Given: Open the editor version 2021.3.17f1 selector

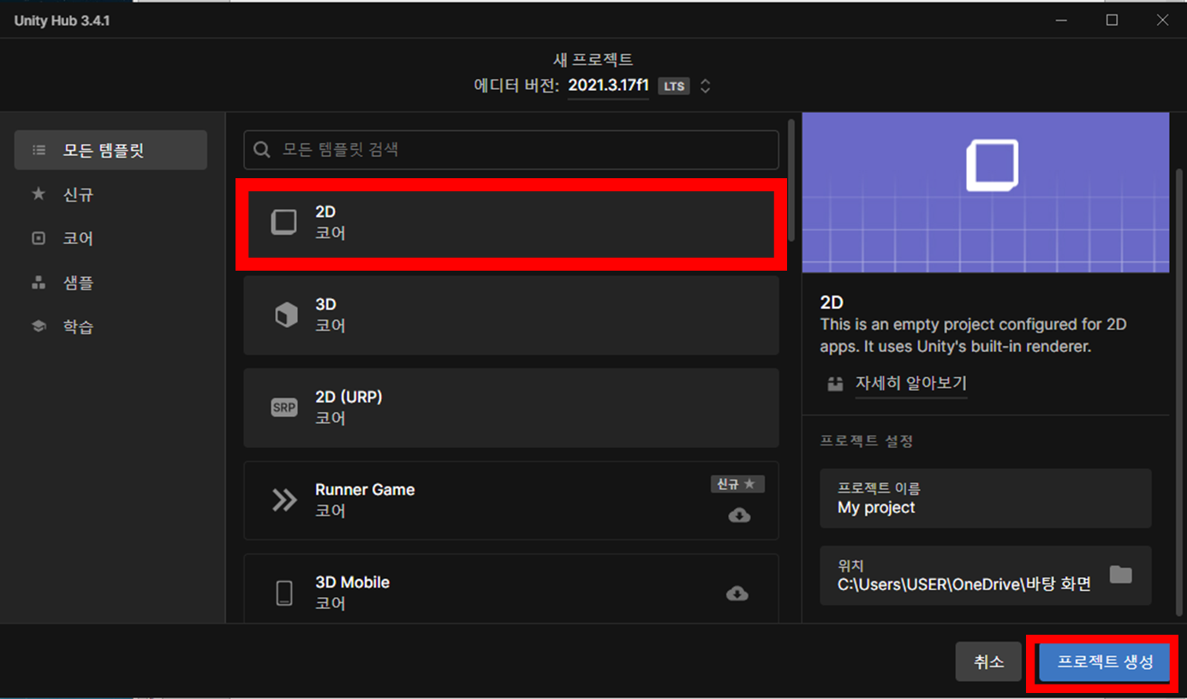Looking at the screenshot, I should [x=608, y=86].
